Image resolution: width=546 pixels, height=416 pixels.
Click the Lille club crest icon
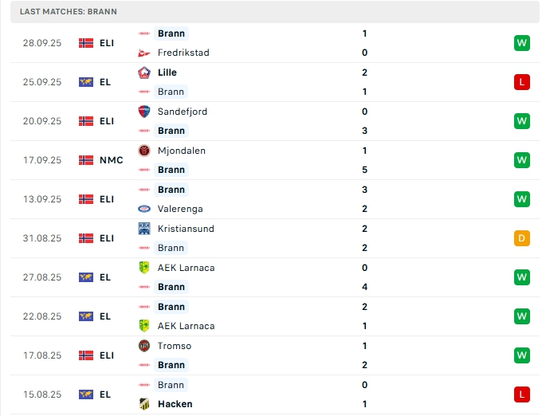(x=144, y=73)
